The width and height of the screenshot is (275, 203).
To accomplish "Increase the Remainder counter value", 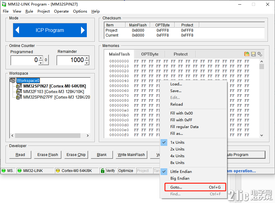I will [87, 58].
